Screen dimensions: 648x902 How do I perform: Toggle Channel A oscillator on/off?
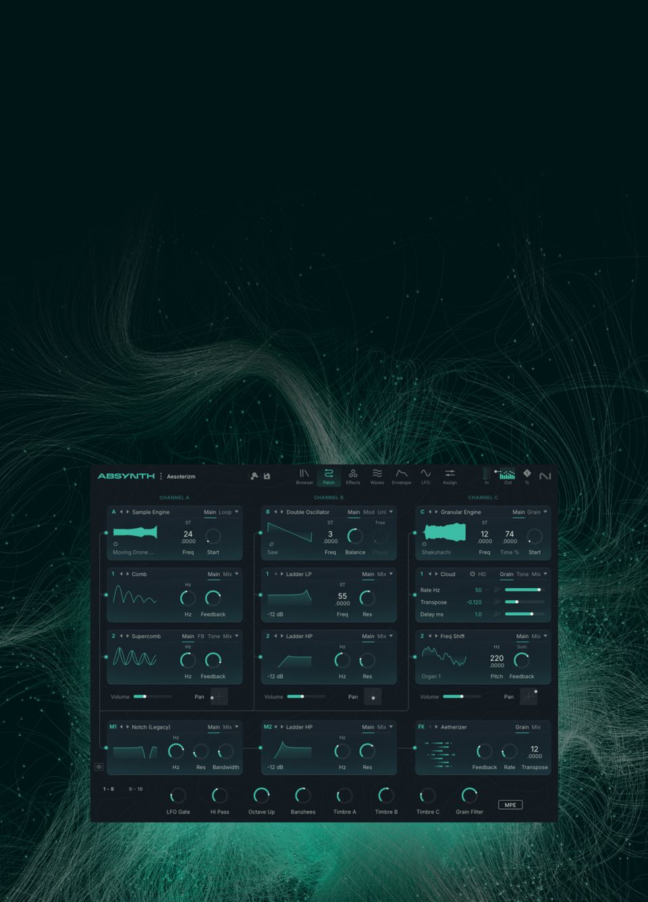[x=113, y=512]
